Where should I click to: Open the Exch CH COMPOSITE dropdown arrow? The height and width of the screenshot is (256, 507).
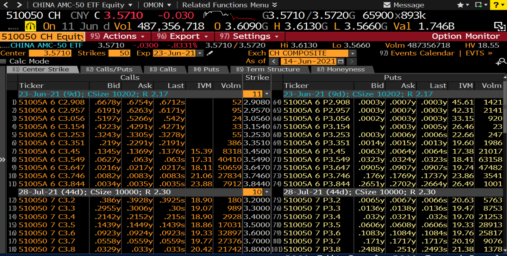click(x=352, y=53)
